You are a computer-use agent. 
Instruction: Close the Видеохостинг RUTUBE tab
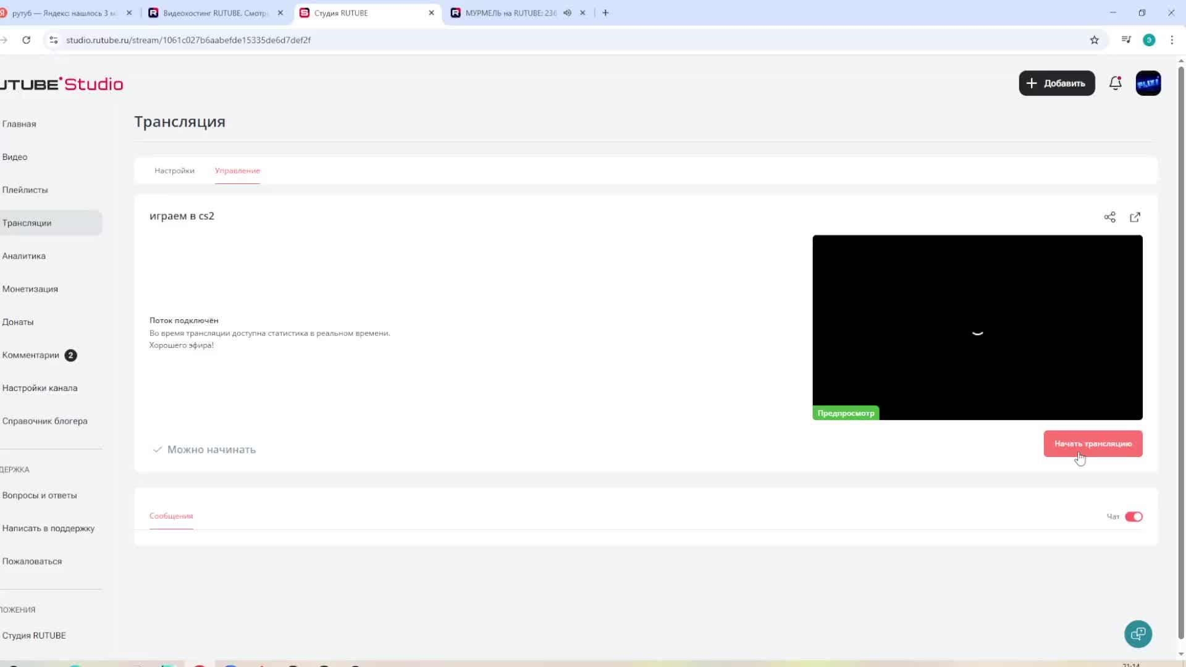(280, 13)
